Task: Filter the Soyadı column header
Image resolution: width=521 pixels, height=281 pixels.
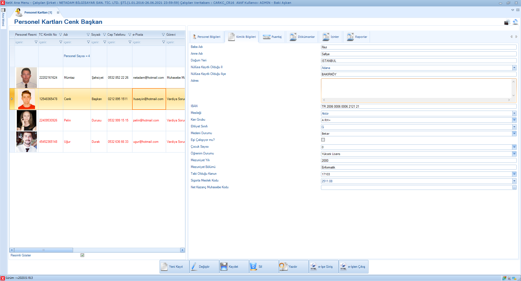Action: tap(104, 35)
